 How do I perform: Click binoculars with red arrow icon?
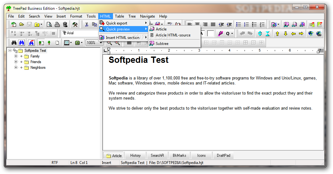(31, 43)
